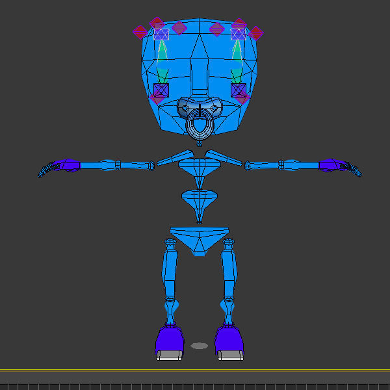The image size is (390, 390).
Task: Select the outermost red diamond control, screen-right
Action: (x=255, y=33)
